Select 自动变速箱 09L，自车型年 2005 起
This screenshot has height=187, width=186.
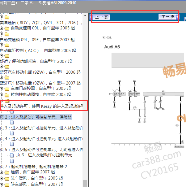click(43, 28)
